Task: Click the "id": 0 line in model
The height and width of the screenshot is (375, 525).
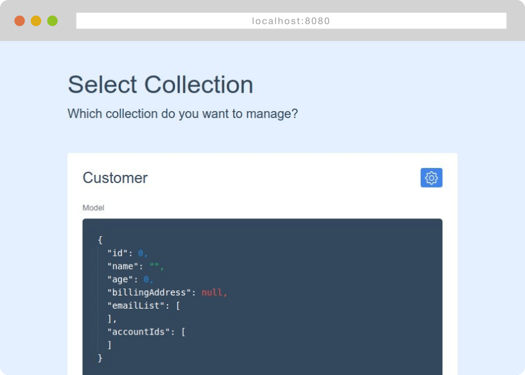Action: pyautogui.click(x=127, y=253)
